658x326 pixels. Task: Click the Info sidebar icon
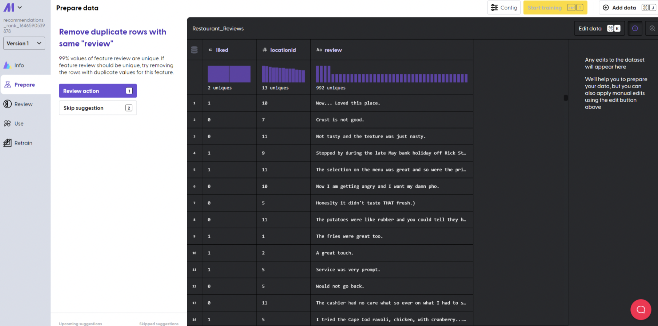pyautogui.click(x=7, y=65)
